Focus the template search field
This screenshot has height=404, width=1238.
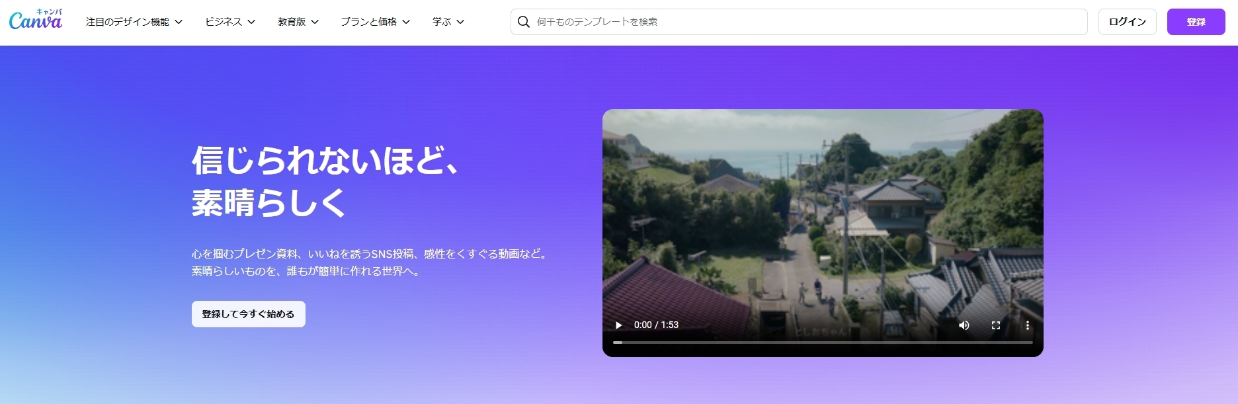pos(807,22)
